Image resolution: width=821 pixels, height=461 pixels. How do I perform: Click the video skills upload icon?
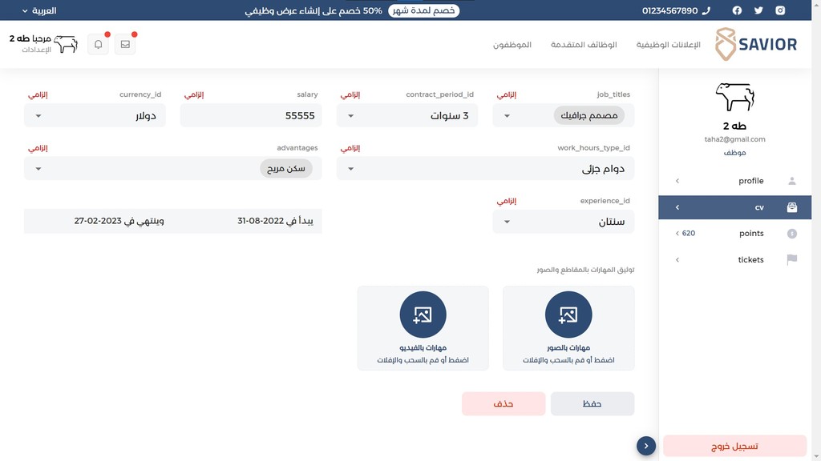(x=423, y=315)
